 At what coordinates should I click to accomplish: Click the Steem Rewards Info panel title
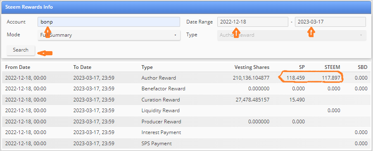point(29,7)
